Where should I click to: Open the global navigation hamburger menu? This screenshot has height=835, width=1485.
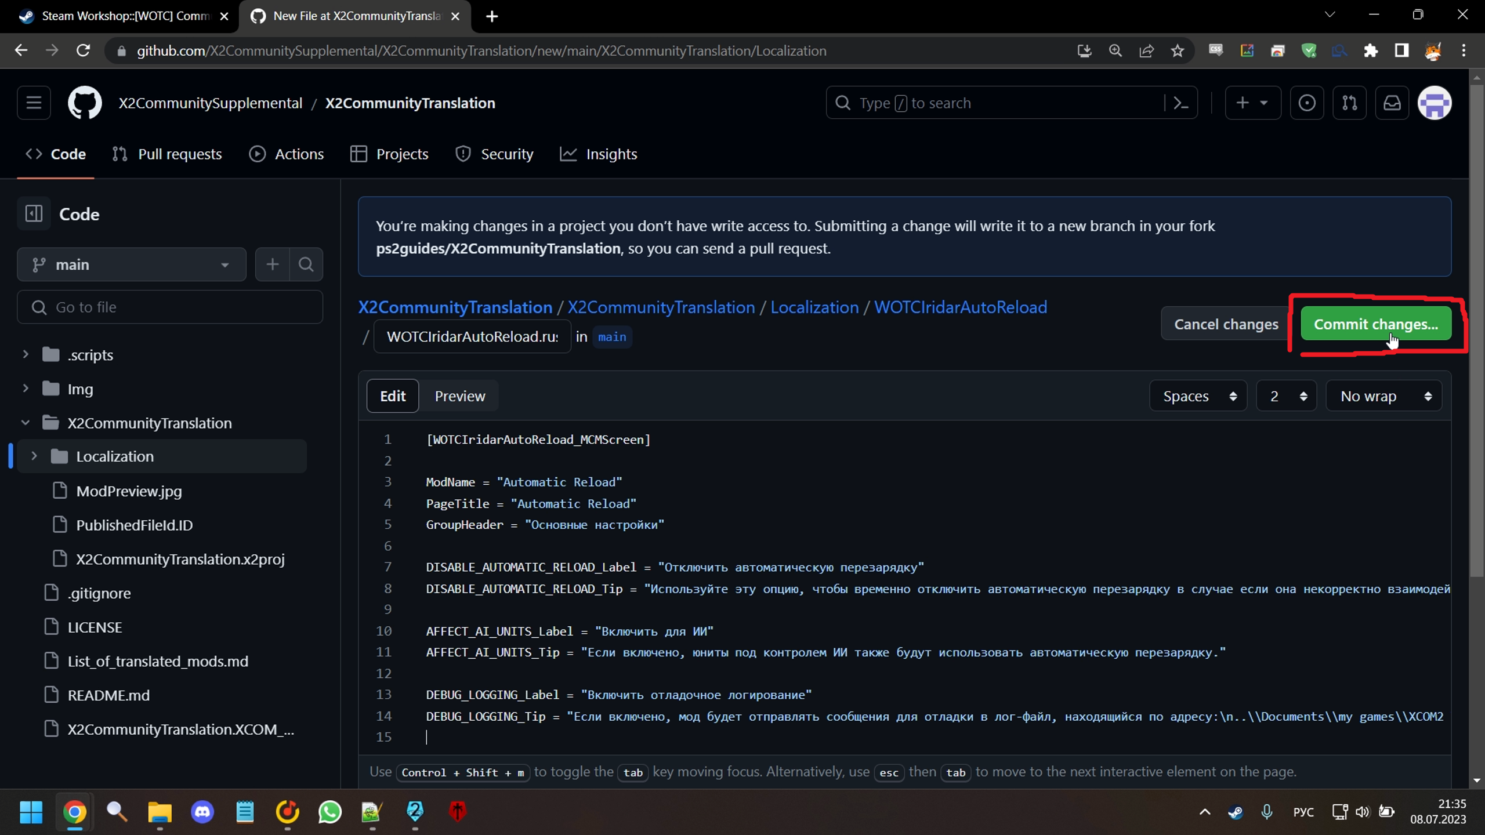click(34, 103)
